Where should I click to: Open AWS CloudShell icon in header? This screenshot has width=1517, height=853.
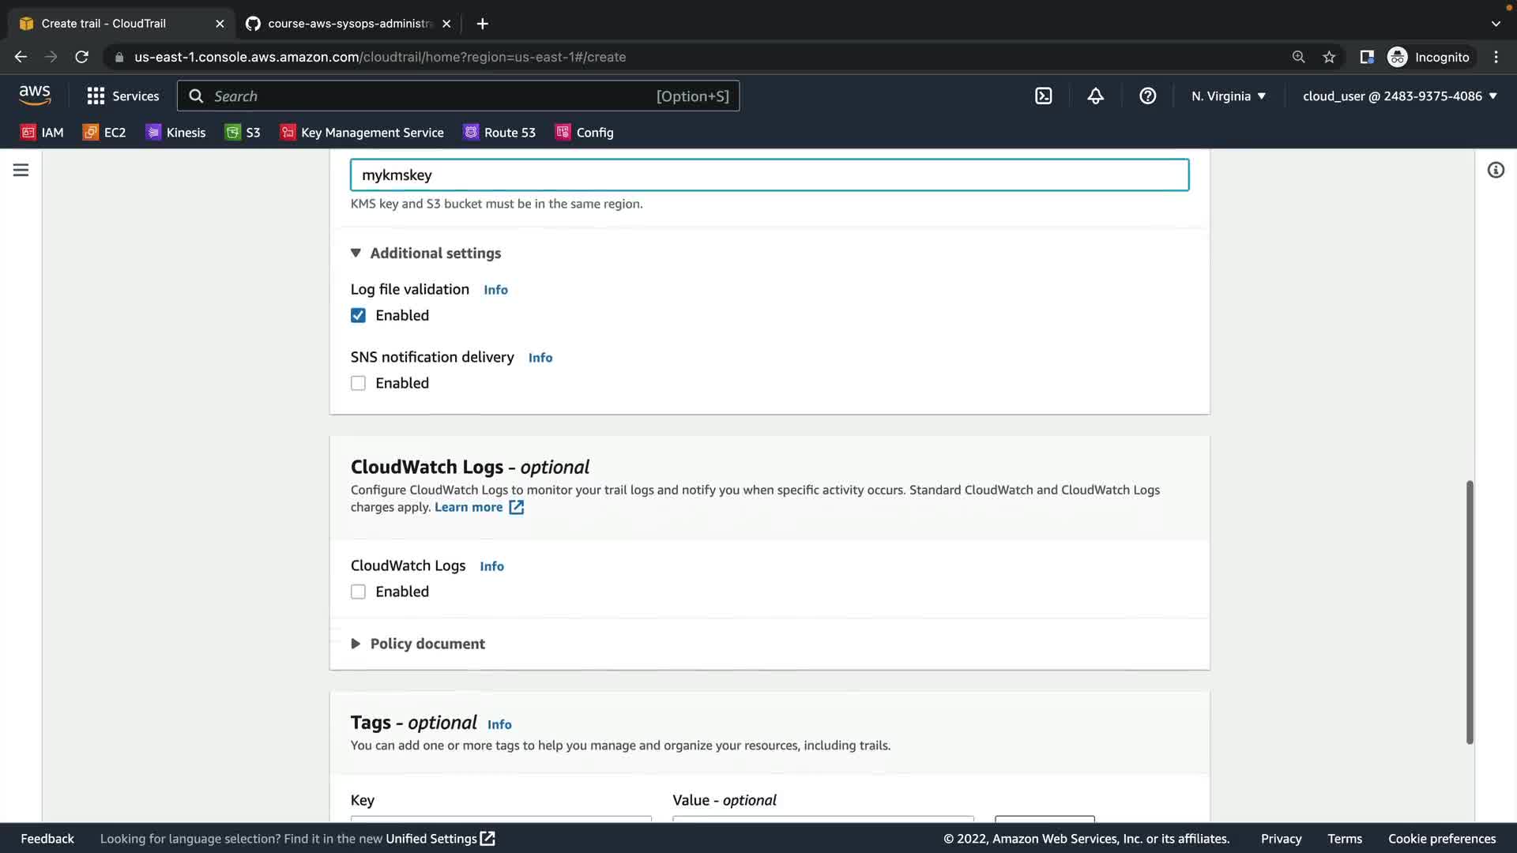pos(1043,96)
